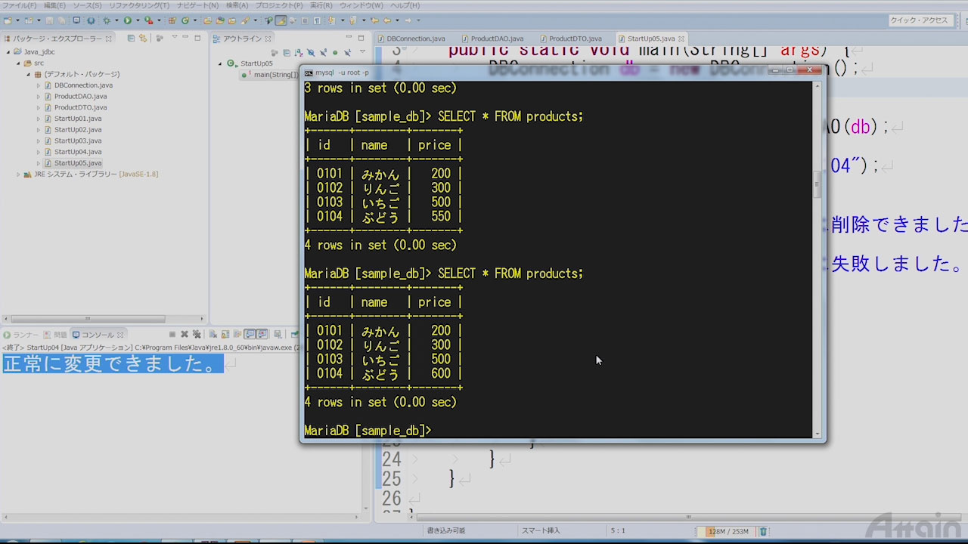Switch to the ProductDAO.java editor tab
This screenshot has height=544, width=968.
496,39
